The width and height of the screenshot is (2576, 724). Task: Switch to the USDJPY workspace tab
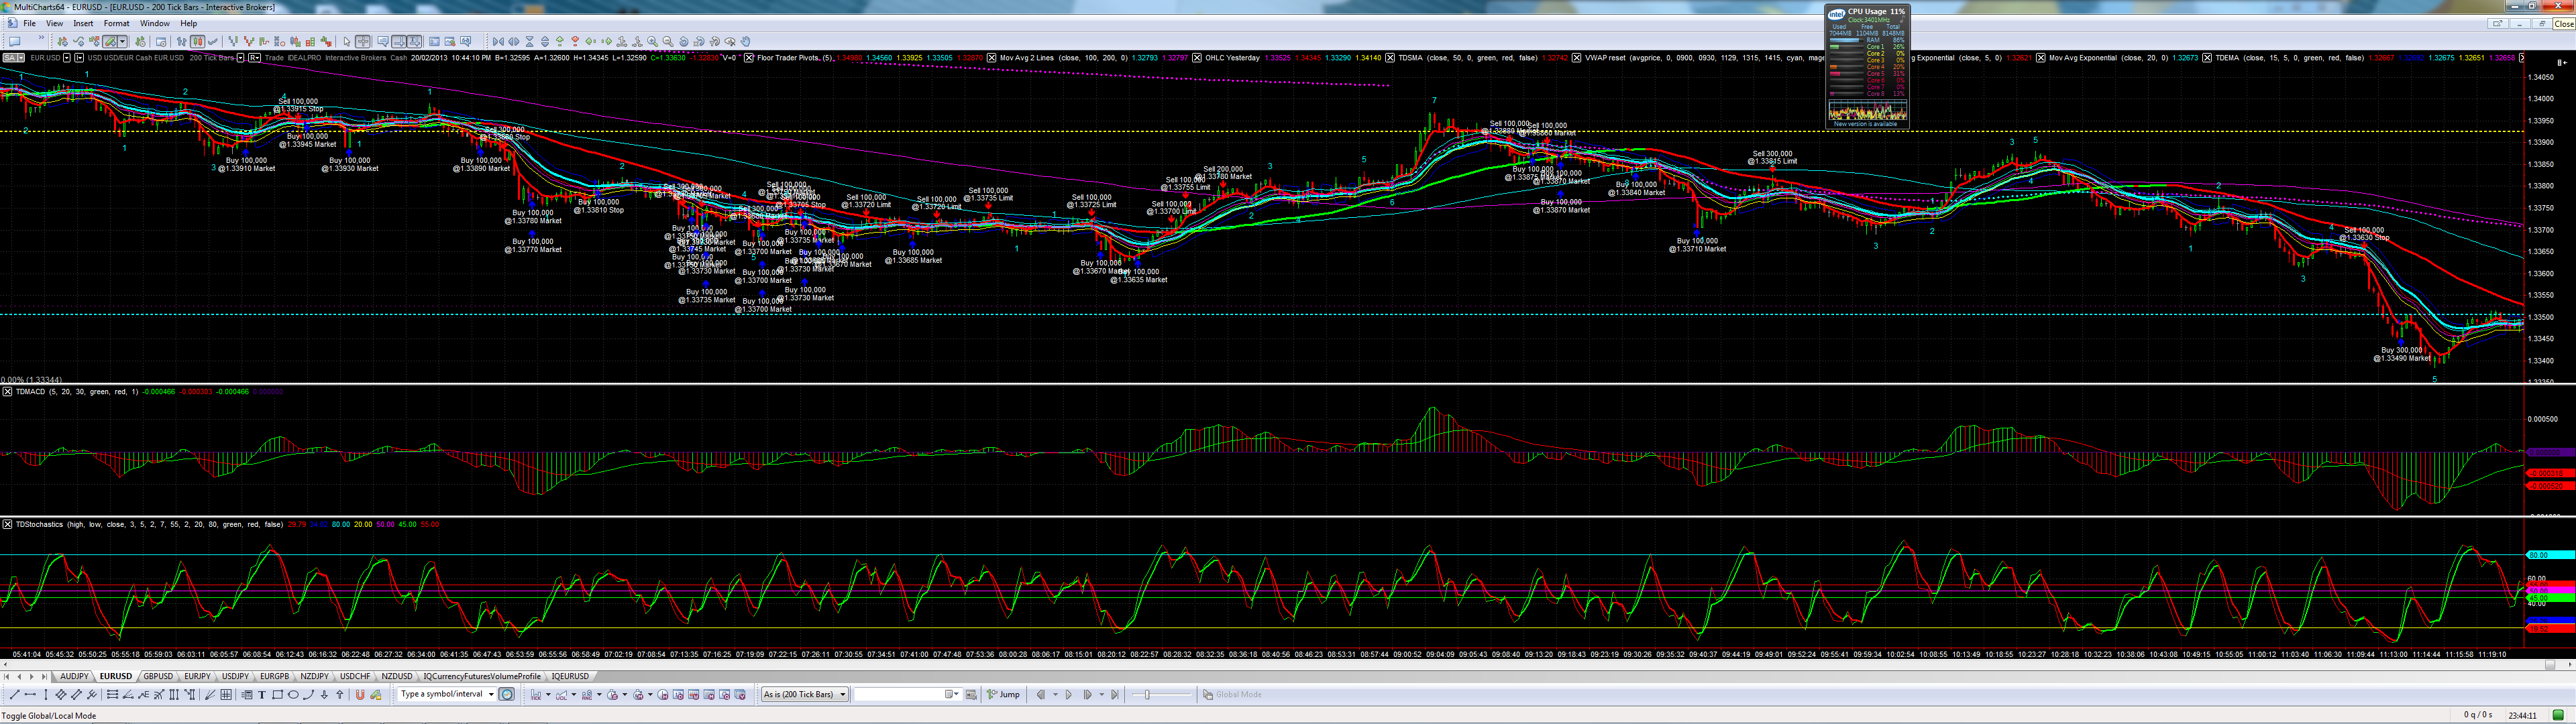pyautogui.click(x=235, y=676)
